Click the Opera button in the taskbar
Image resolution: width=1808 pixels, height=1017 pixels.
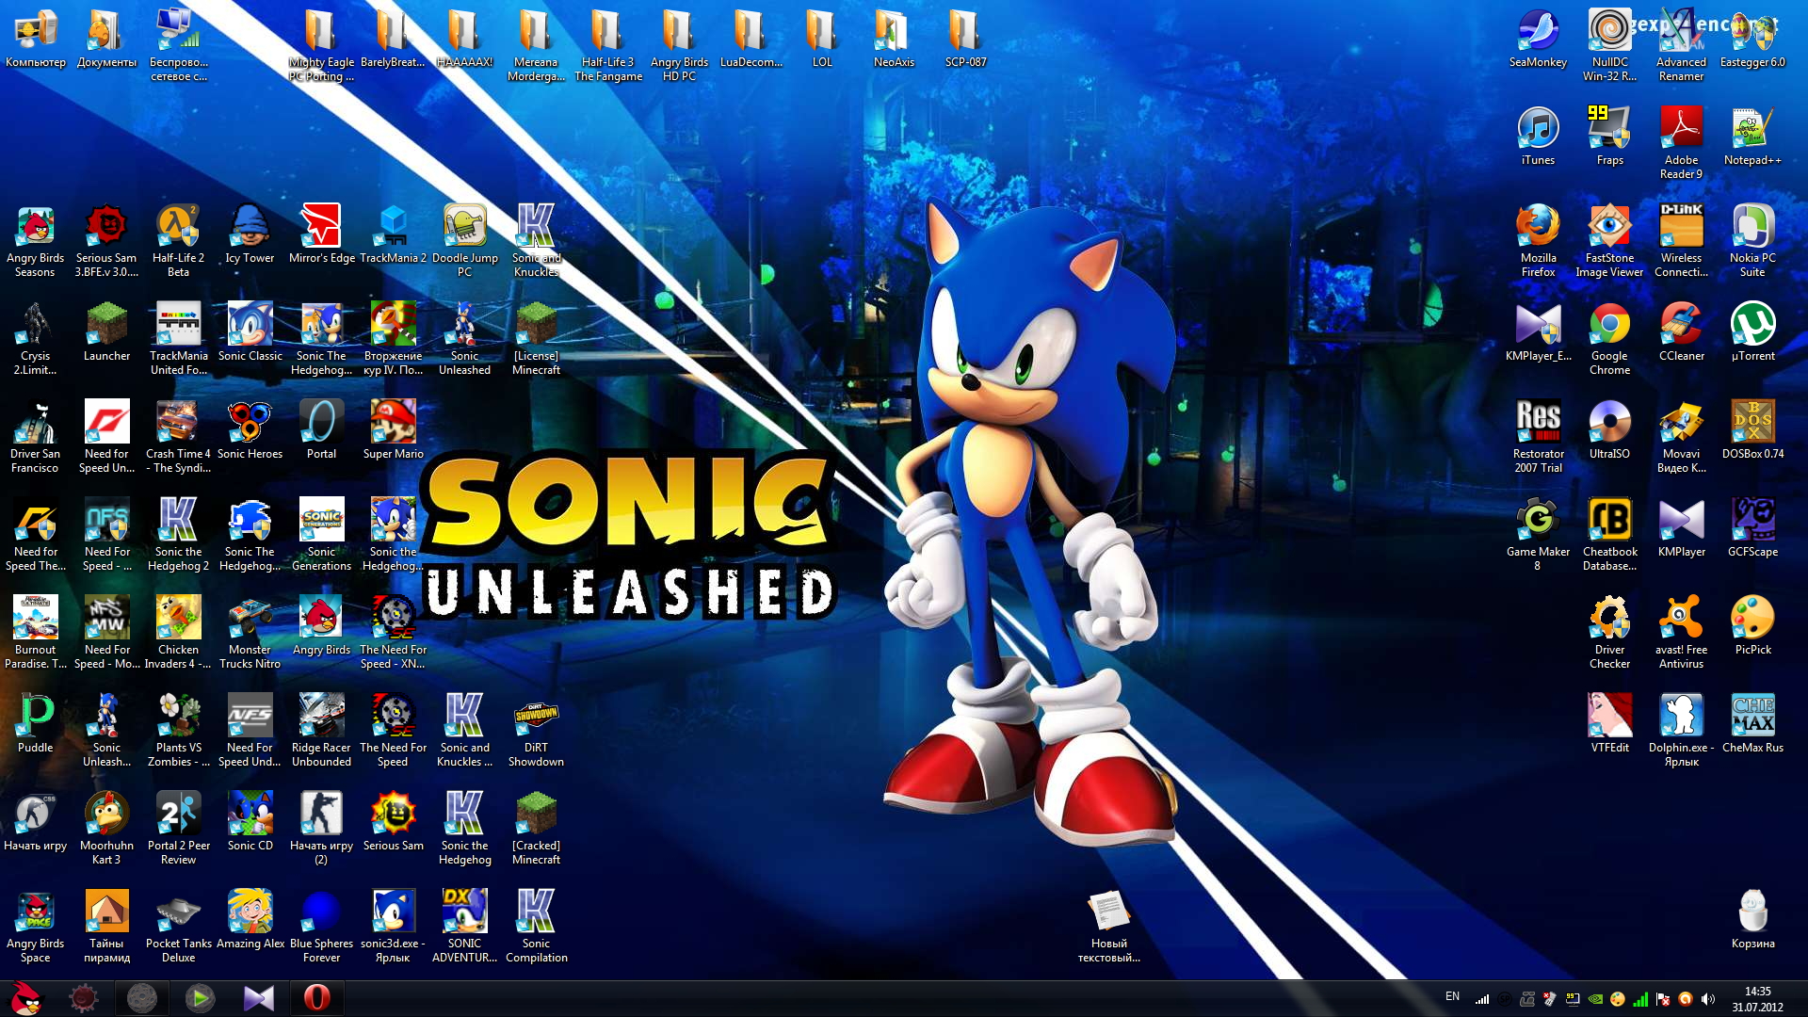316,998
